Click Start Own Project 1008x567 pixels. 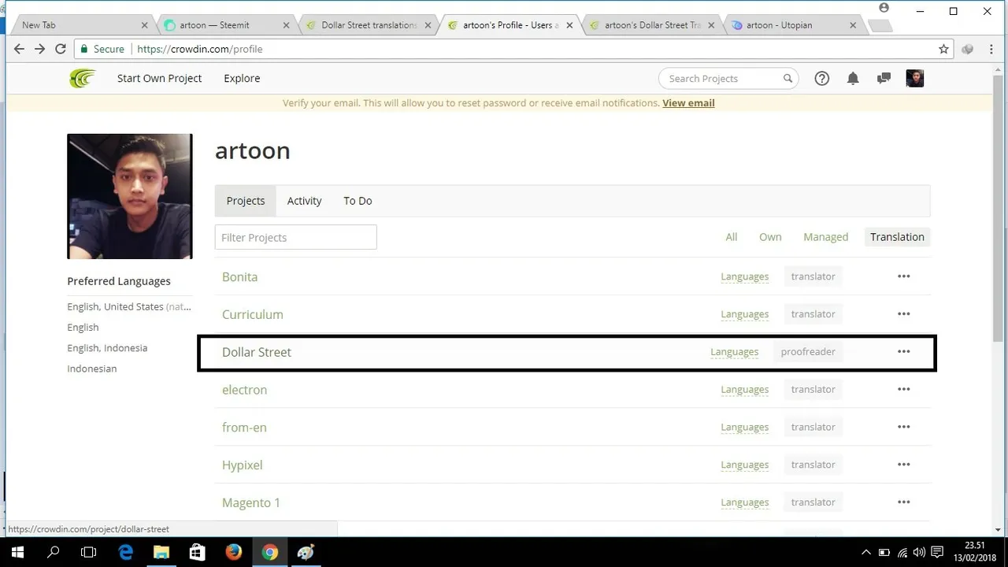(159, 78)
